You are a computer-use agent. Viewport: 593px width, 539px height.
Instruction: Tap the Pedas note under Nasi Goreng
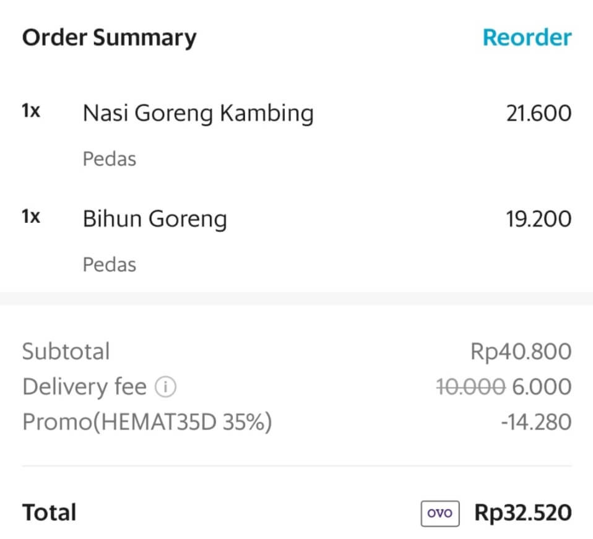click(x=110, y=159)
